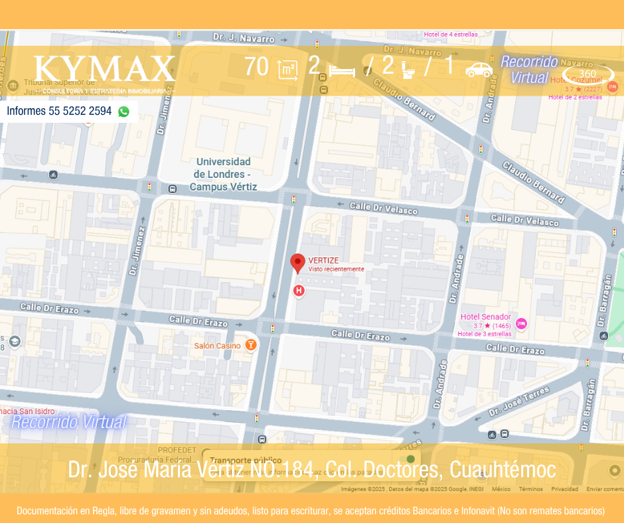Click the square meters area icon
The image size is (624, 523).
(287, 69)
